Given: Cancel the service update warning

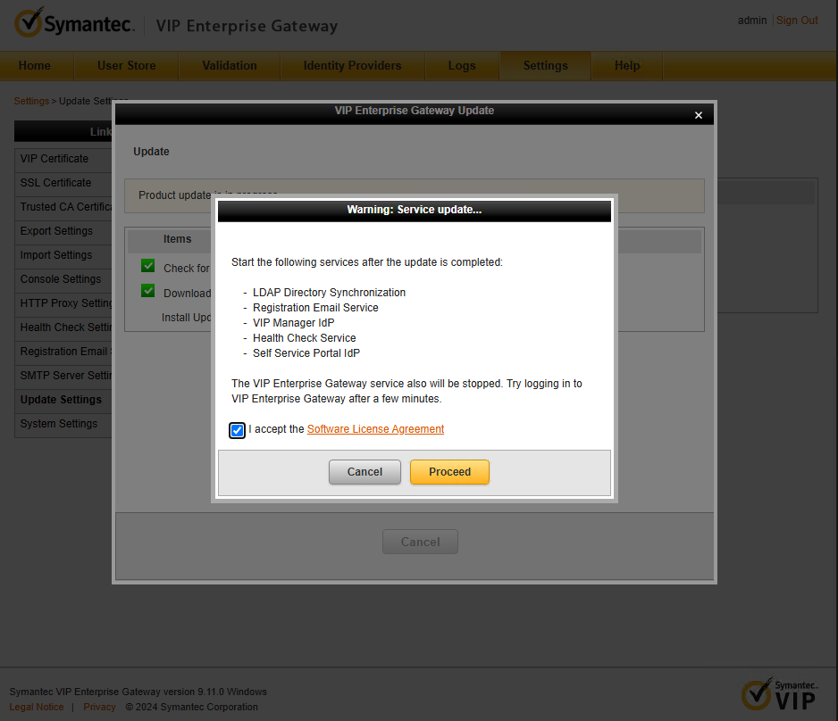Looking at the screenshot, I should 365,472.
